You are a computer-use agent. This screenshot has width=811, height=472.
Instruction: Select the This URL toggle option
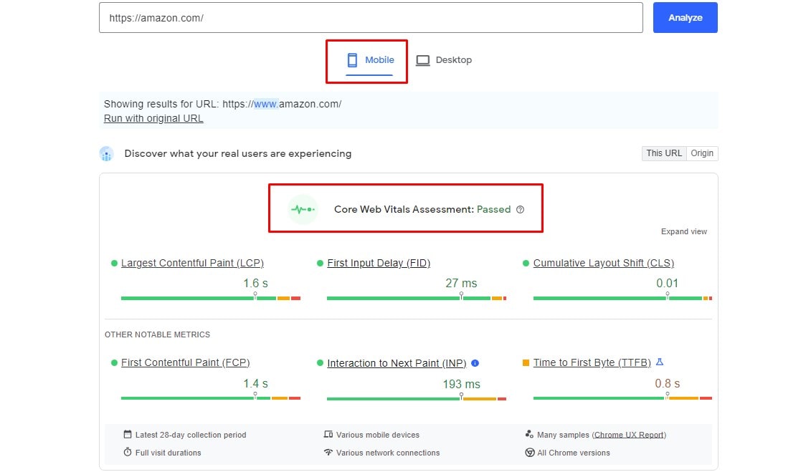(x=664, y=153)
